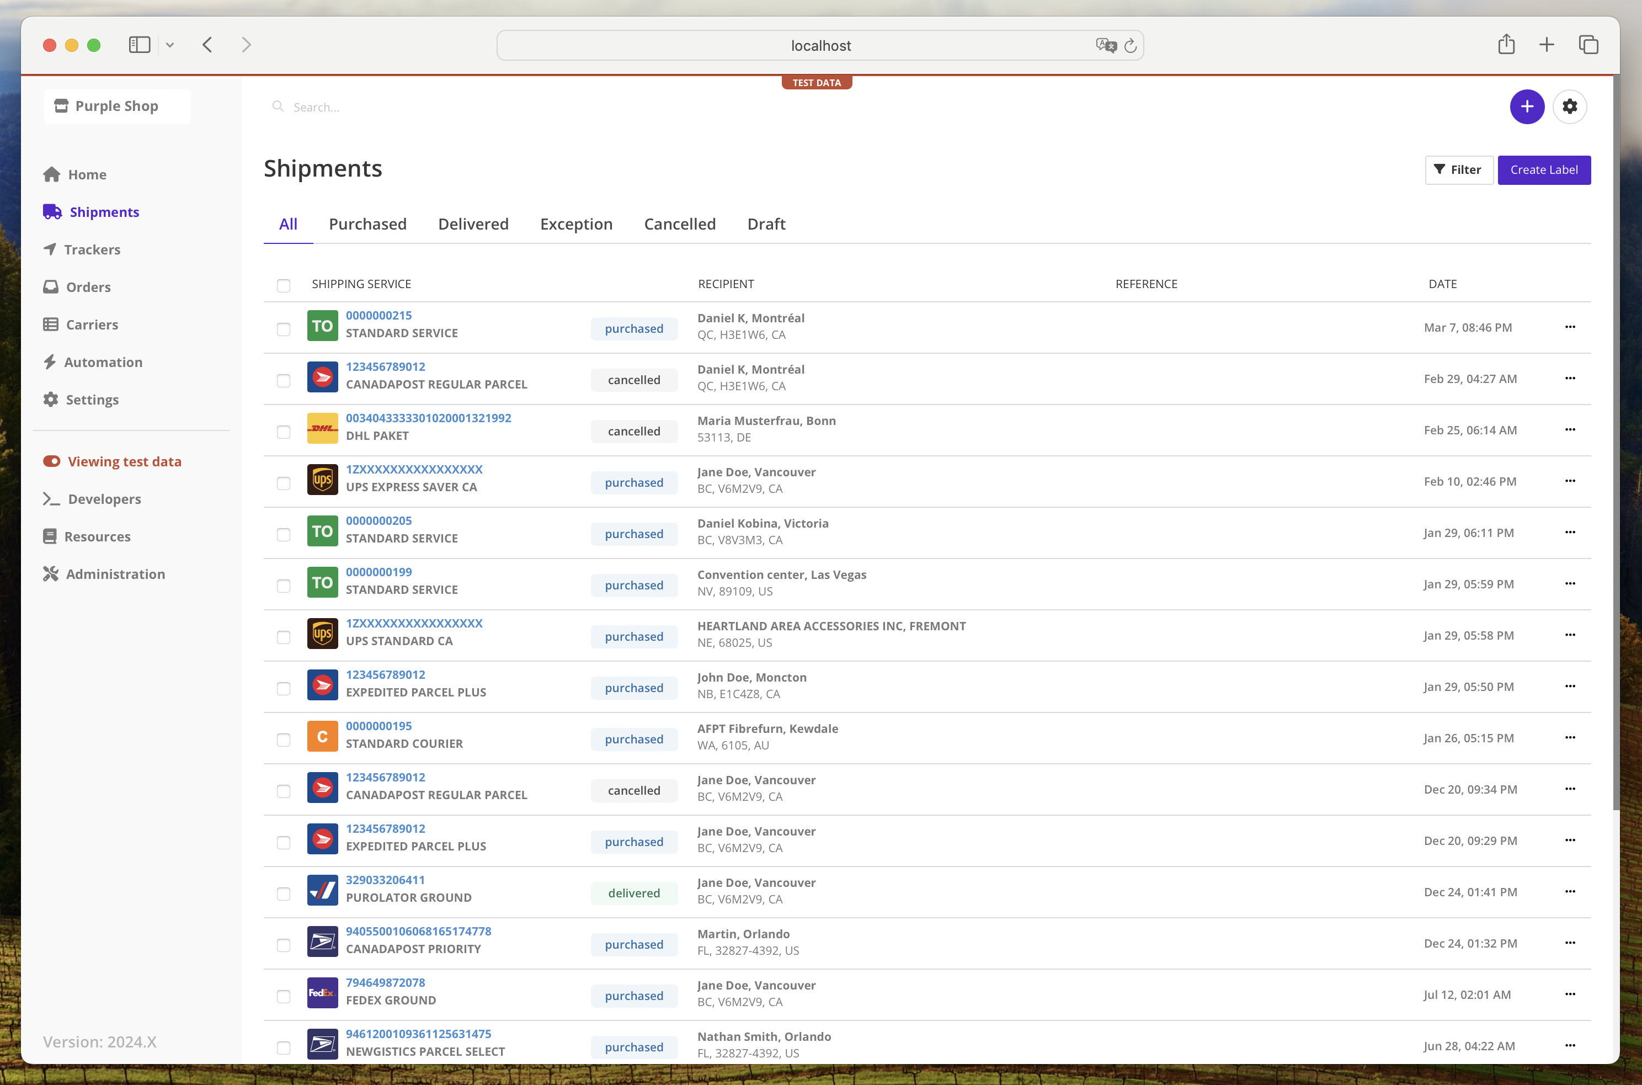The image size is (1642, 1085).
Task: Check the select-all shipments checkbox
Action: coord(284,285)
